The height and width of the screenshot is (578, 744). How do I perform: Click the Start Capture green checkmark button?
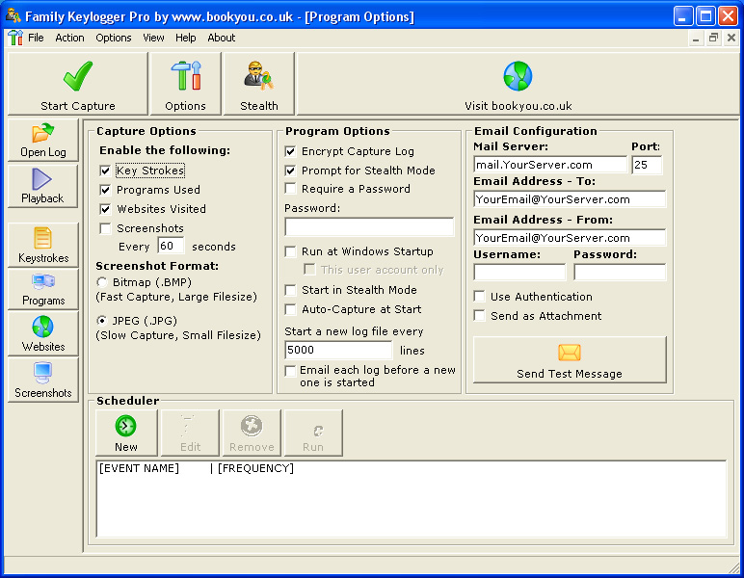pos(78,84)
